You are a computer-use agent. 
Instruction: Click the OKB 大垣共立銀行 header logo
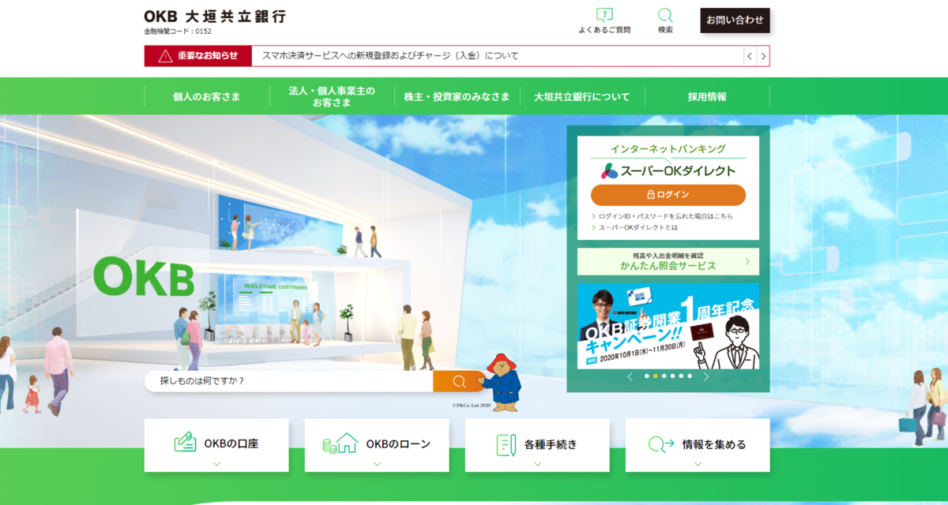(x=215, y=17)
